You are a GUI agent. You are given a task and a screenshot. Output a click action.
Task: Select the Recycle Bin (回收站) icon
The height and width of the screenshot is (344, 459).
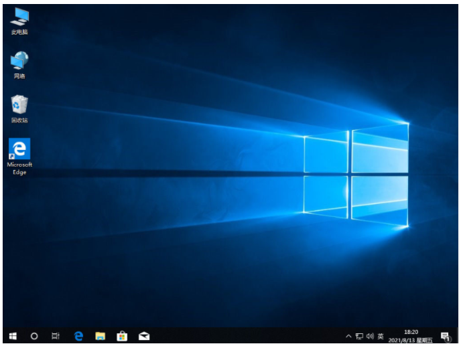[x=19, y=105]
